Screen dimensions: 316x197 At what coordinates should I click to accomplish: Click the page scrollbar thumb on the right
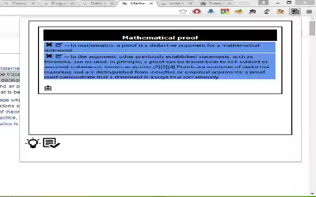(x=313, y=28)
